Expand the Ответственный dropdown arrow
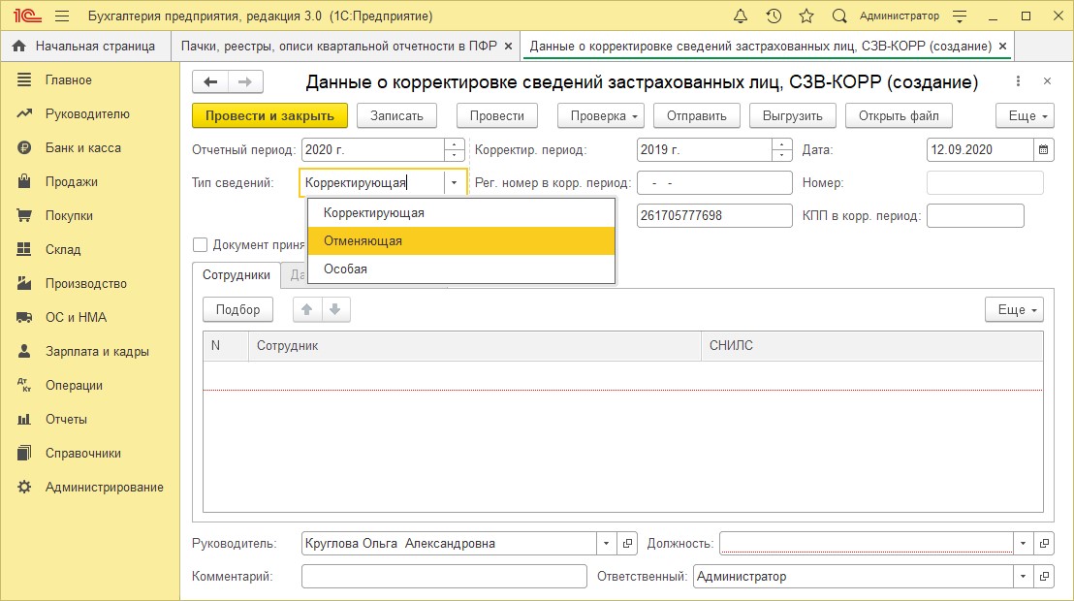 (x=1023, y=577)
